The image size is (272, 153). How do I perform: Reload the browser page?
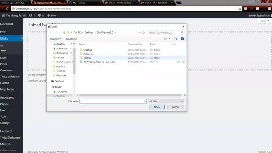coord(8,8)
